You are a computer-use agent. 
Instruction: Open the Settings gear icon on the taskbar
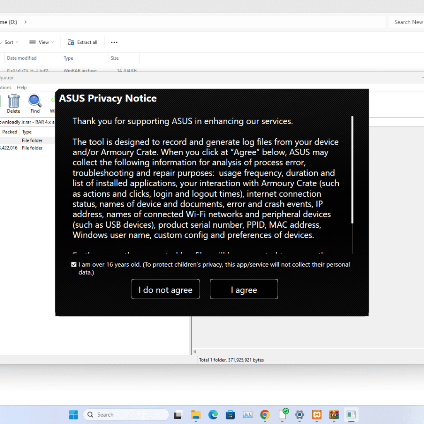click(x=300, y=414)
